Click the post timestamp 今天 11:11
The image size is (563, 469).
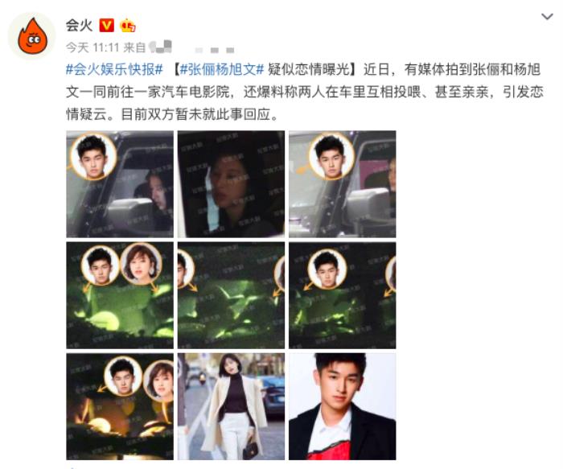pos(92,47)
